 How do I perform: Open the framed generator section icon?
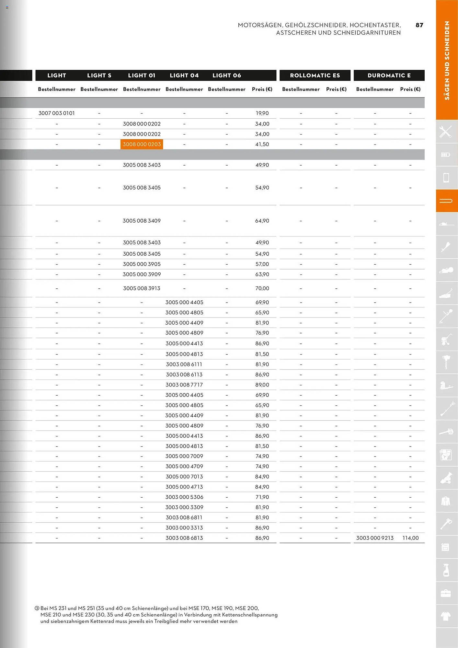click(447, 455)
